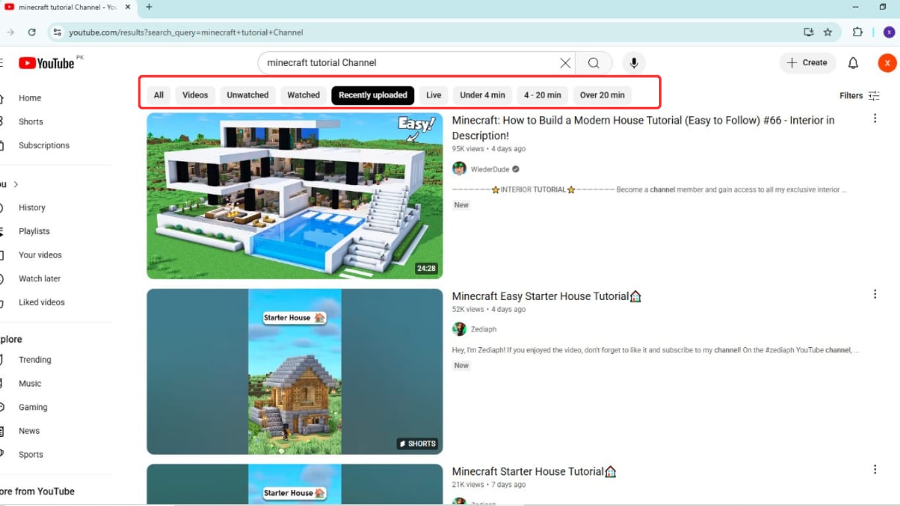Bookmark this page with the star icon

tap(828, 32)
